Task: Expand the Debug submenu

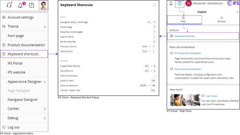Action: pos(45,118)
